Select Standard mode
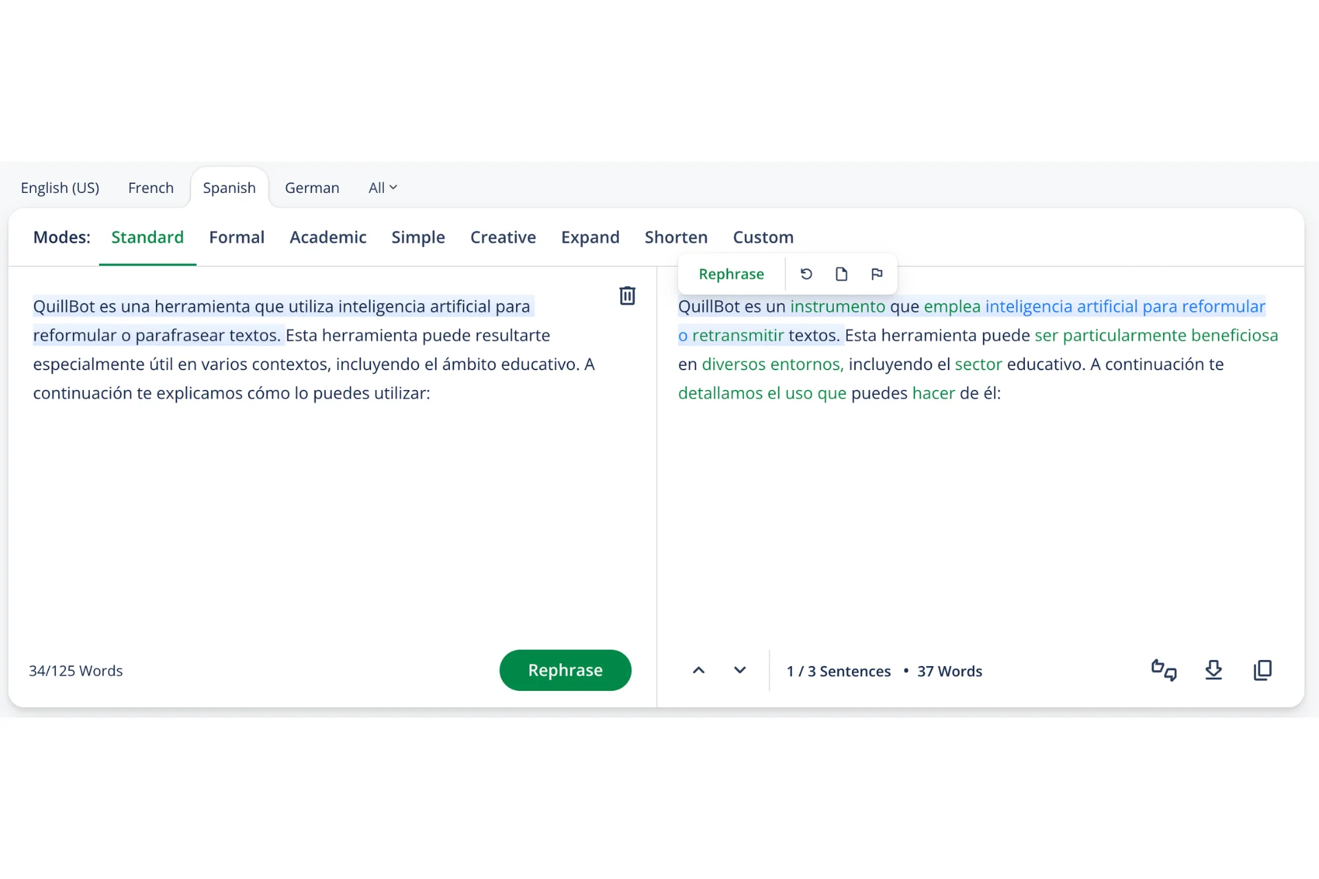The image size is (1319, 879). [x=148, y=237]
